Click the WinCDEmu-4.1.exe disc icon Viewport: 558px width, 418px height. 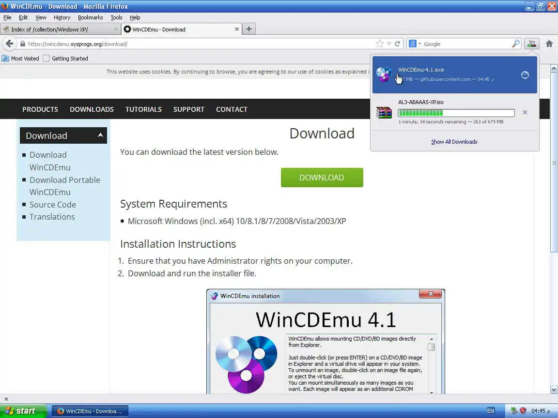tap(384, 75)
